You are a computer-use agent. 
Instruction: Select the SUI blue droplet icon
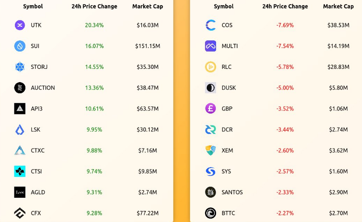coord(20,46)
